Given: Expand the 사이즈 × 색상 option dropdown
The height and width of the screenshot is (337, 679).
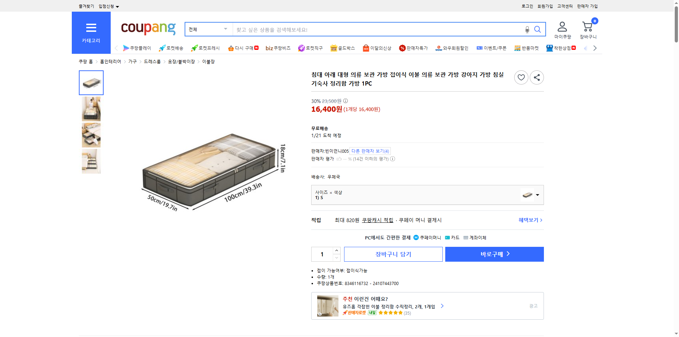Looking at the screenshot, I should (537, 195).
